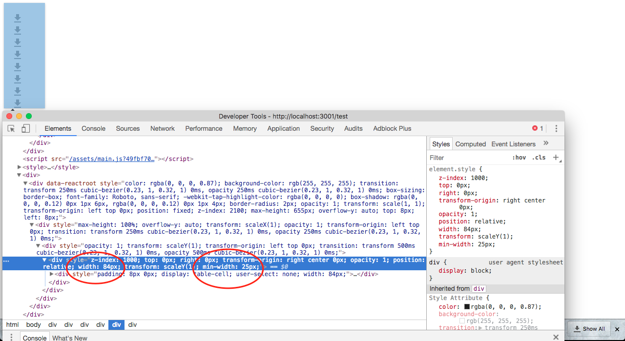Activate the inspect element picker icon

pos(11,128)
